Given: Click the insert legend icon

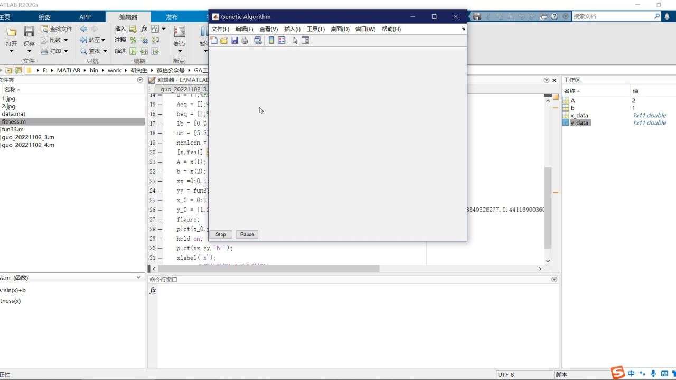Looking at the screenshot, I should pyautogui.click(x=281, y=41).
